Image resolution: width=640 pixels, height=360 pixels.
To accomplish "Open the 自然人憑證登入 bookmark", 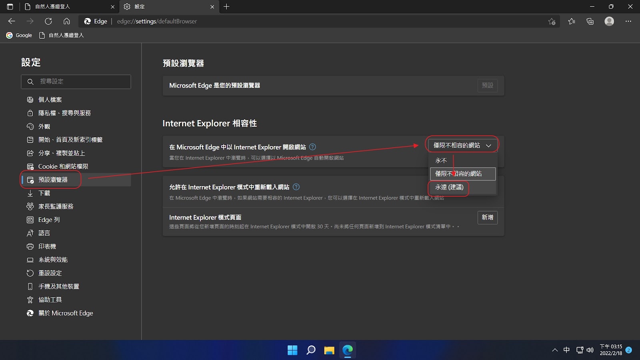I will point(62,35).
